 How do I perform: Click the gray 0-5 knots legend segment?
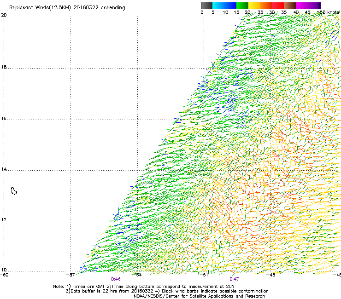pyautogui.click(x=206, y=6)
